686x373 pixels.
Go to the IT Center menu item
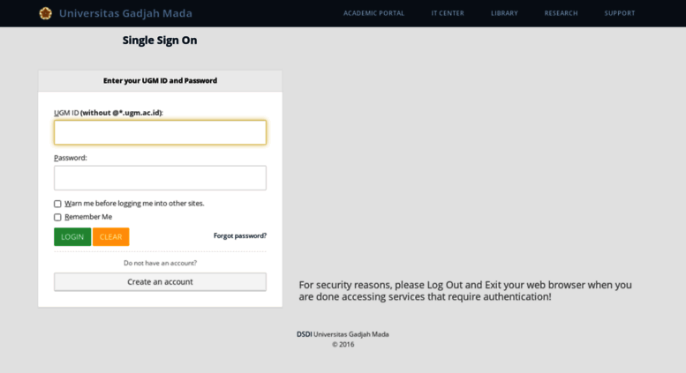[448, 13]
